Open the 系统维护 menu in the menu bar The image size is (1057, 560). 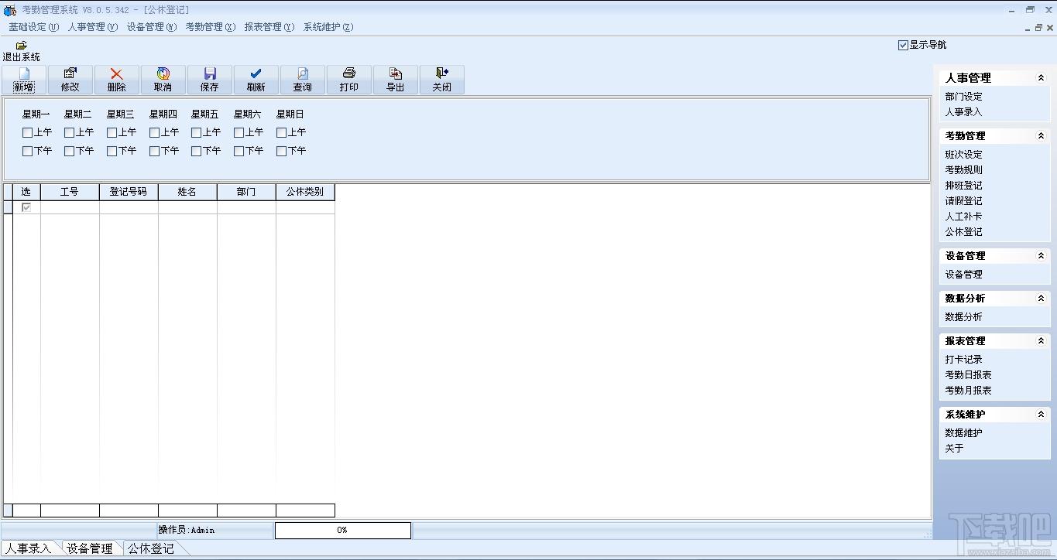coord(328,27)
